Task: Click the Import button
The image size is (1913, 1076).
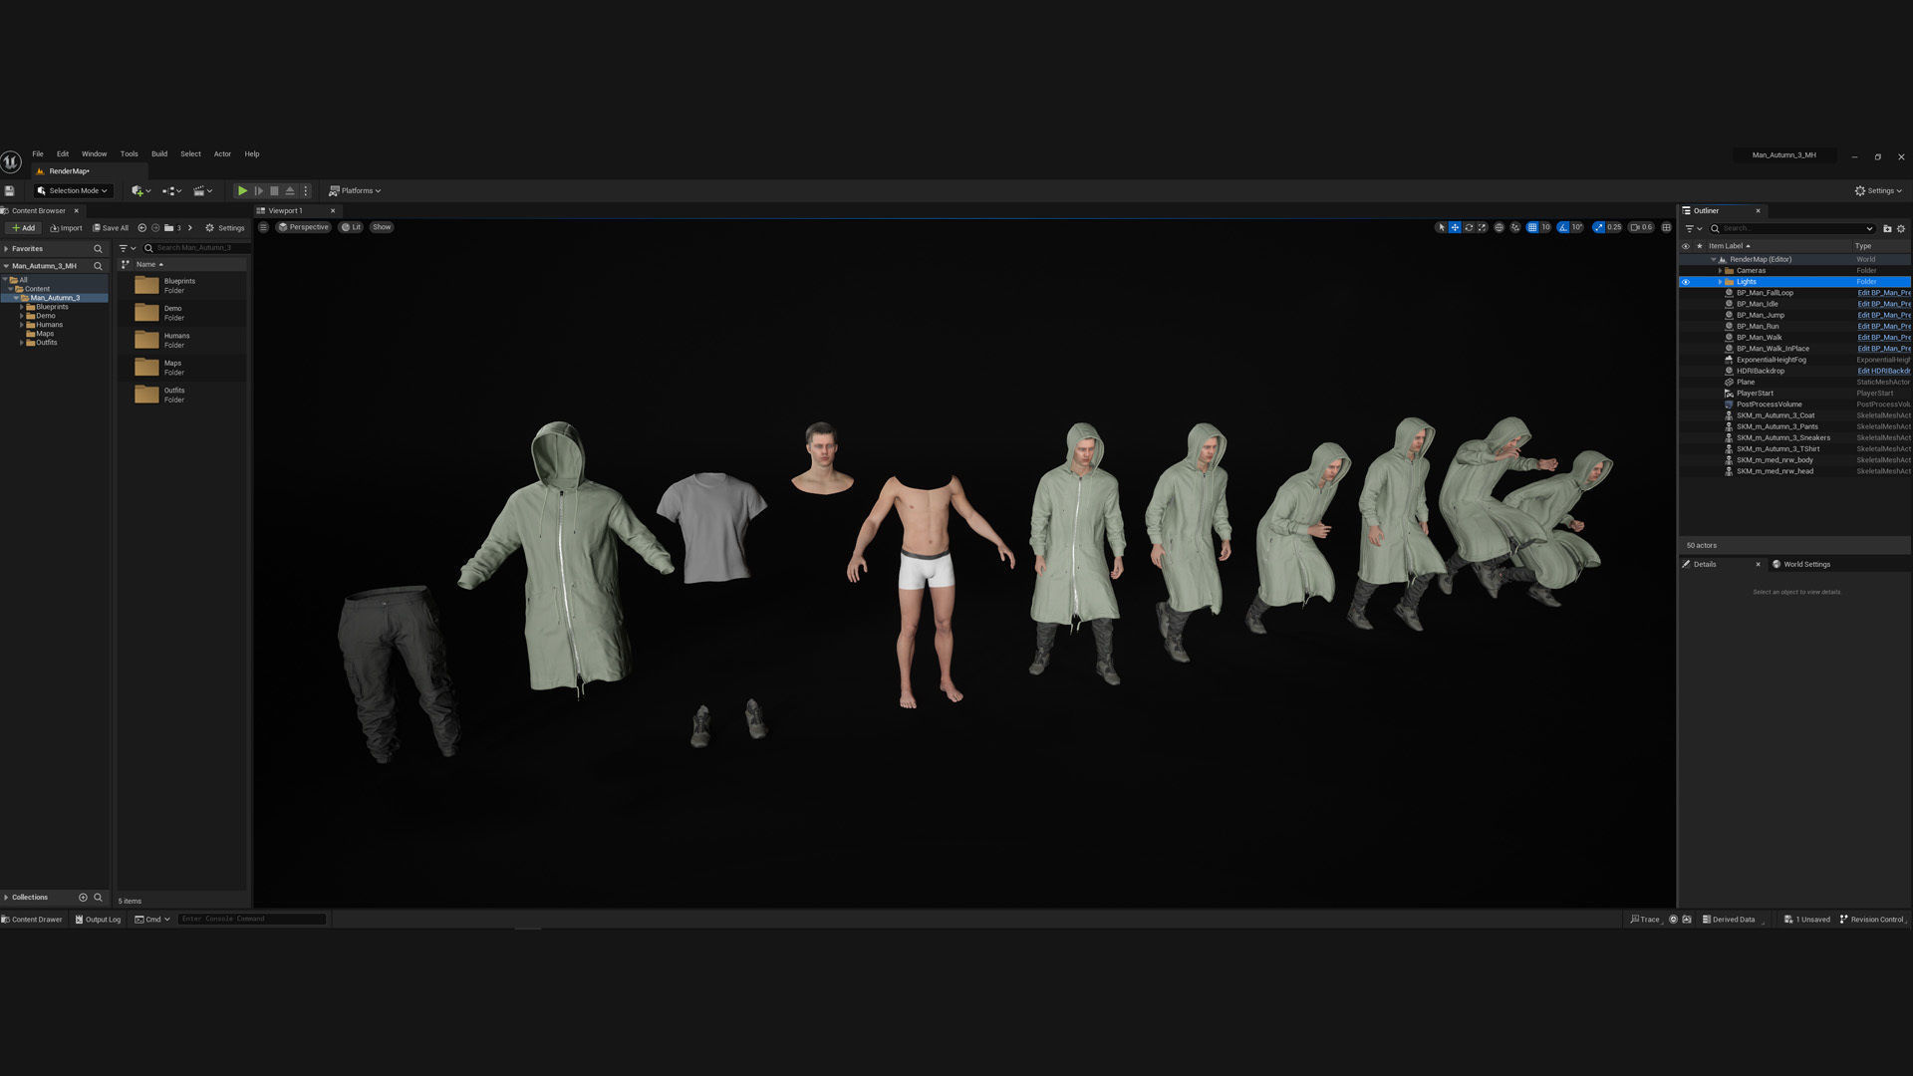Action: [x=66, y=228]
